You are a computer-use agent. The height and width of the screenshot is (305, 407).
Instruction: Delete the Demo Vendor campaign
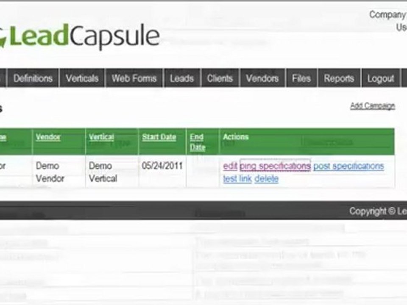[266, 179]
